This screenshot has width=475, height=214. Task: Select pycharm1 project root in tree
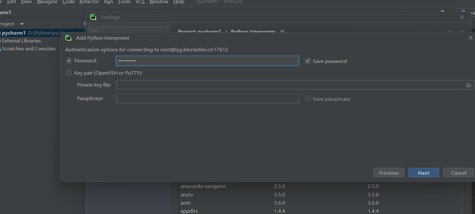14,33
